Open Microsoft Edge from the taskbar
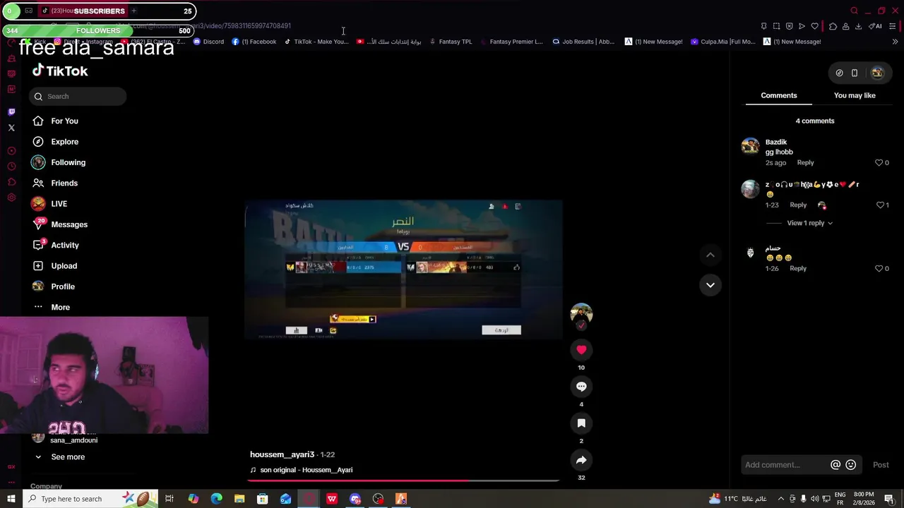 click(216, 499)
